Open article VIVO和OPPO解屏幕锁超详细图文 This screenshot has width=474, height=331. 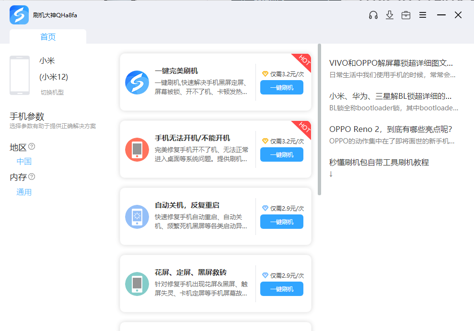pyautogui.click(x=391, y=63)
